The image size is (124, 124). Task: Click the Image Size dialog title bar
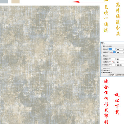(x=112, y=43)
